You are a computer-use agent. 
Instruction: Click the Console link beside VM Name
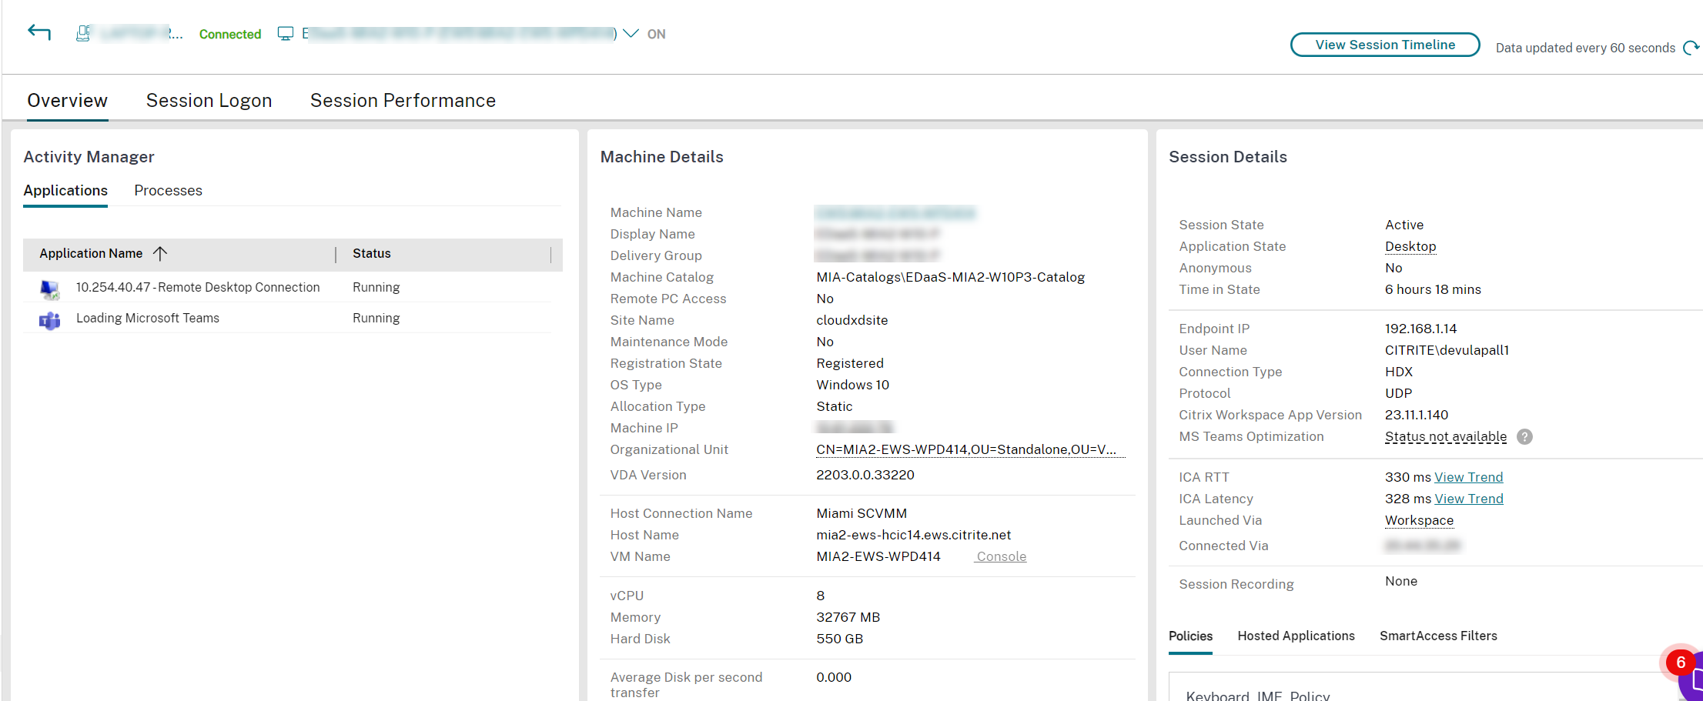(x=1001, y=556)
